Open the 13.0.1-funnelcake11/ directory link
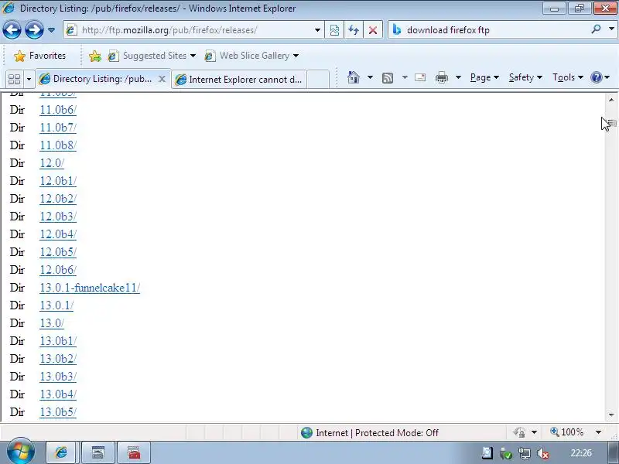Screen dimensions: 619x464 (90, 288)
